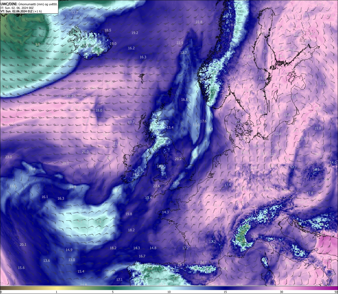Click the map value 16.2
Viewport: 338px width, 294px height.
[131, 48]
